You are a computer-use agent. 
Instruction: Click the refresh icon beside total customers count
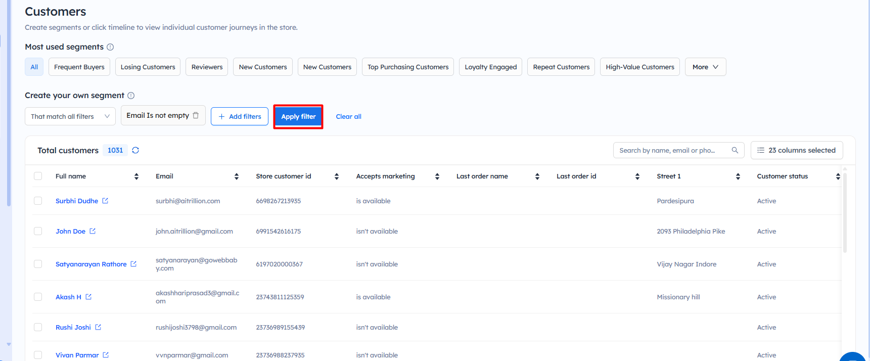[x=135, y=150]
